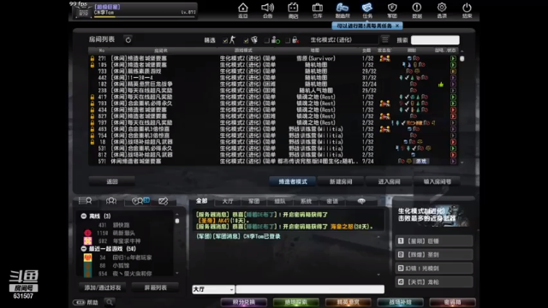Switch to the 全部 chat tab
Image resolution: width=548 pixels, height=308 pixels.
pyautogui.click(x=202, y=201)
